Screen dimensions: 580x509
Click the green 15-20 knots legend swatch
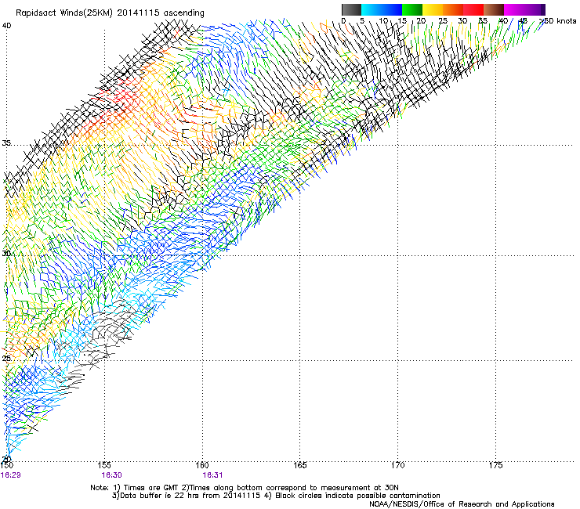pos(412,9)
